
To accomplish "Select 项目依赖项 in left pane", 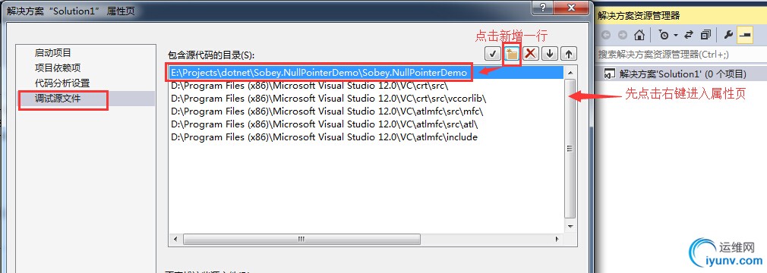I will point(58,68).
